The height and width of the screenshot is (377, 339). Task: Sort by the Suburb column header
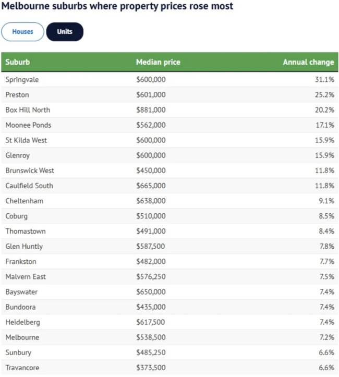tap(18, 62)
